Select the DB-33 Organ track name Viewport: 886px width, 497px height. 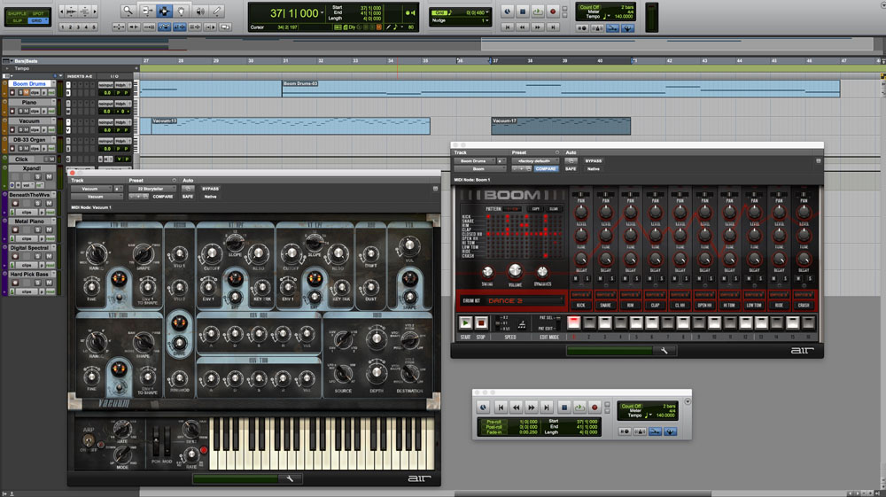point(29,140)
